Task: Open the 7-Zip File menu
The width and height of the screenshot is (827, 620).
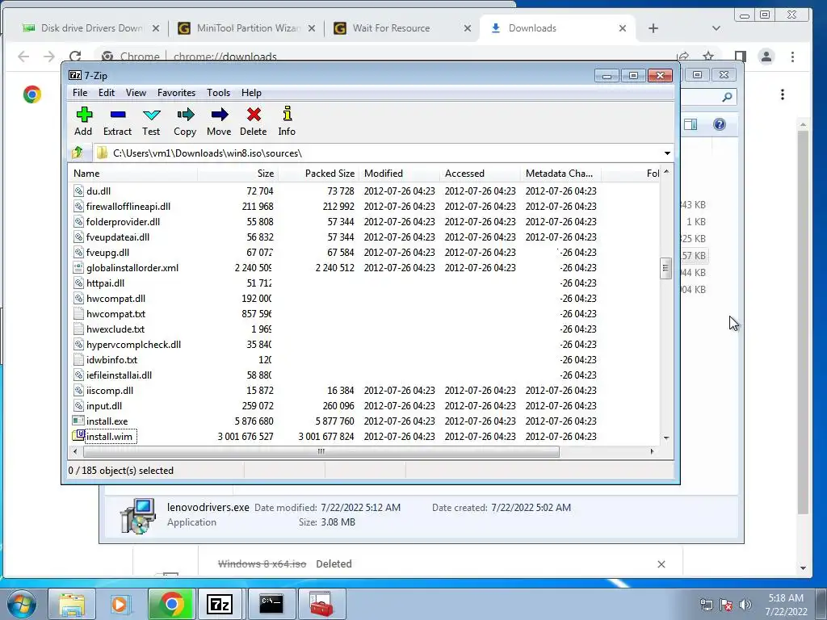Action: pos(80,93)
